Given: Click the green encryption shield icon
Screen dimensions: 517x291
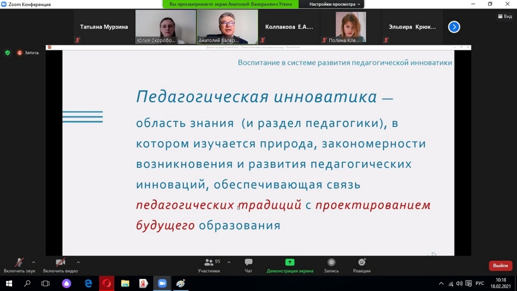Looking at the screenshot, I should (8, 53).
